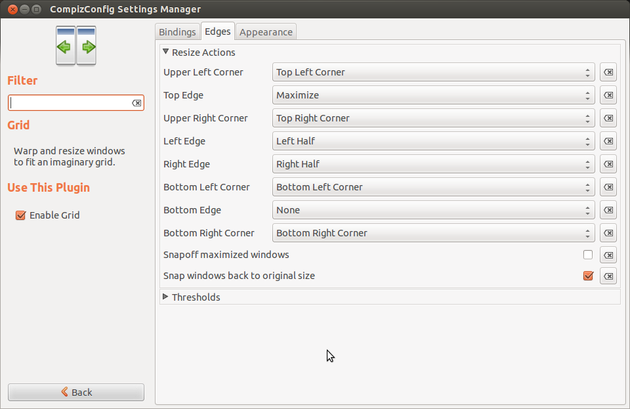The image size is (630, 409).
Task: Reset Bottom Right Corner setting to default
Action: [x=608, y=233]
